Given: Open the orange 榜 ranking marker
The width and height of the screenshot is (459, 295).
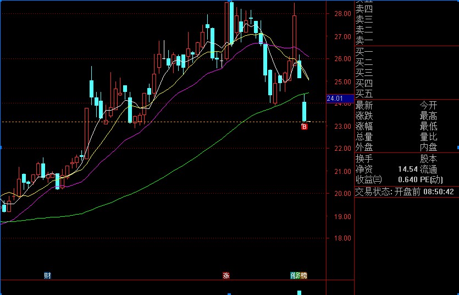Looking at the screenshot, I should 304,275.
